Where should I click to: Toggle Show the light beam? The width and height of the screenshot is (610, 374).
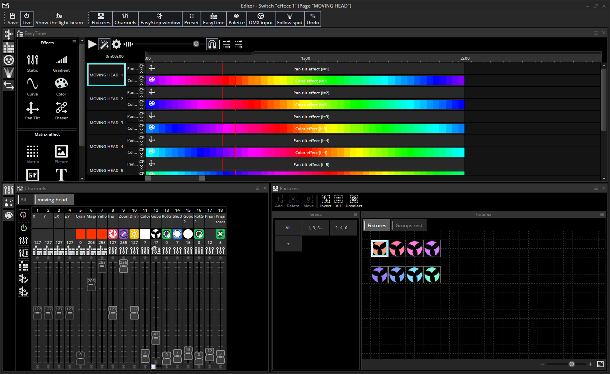59,19
